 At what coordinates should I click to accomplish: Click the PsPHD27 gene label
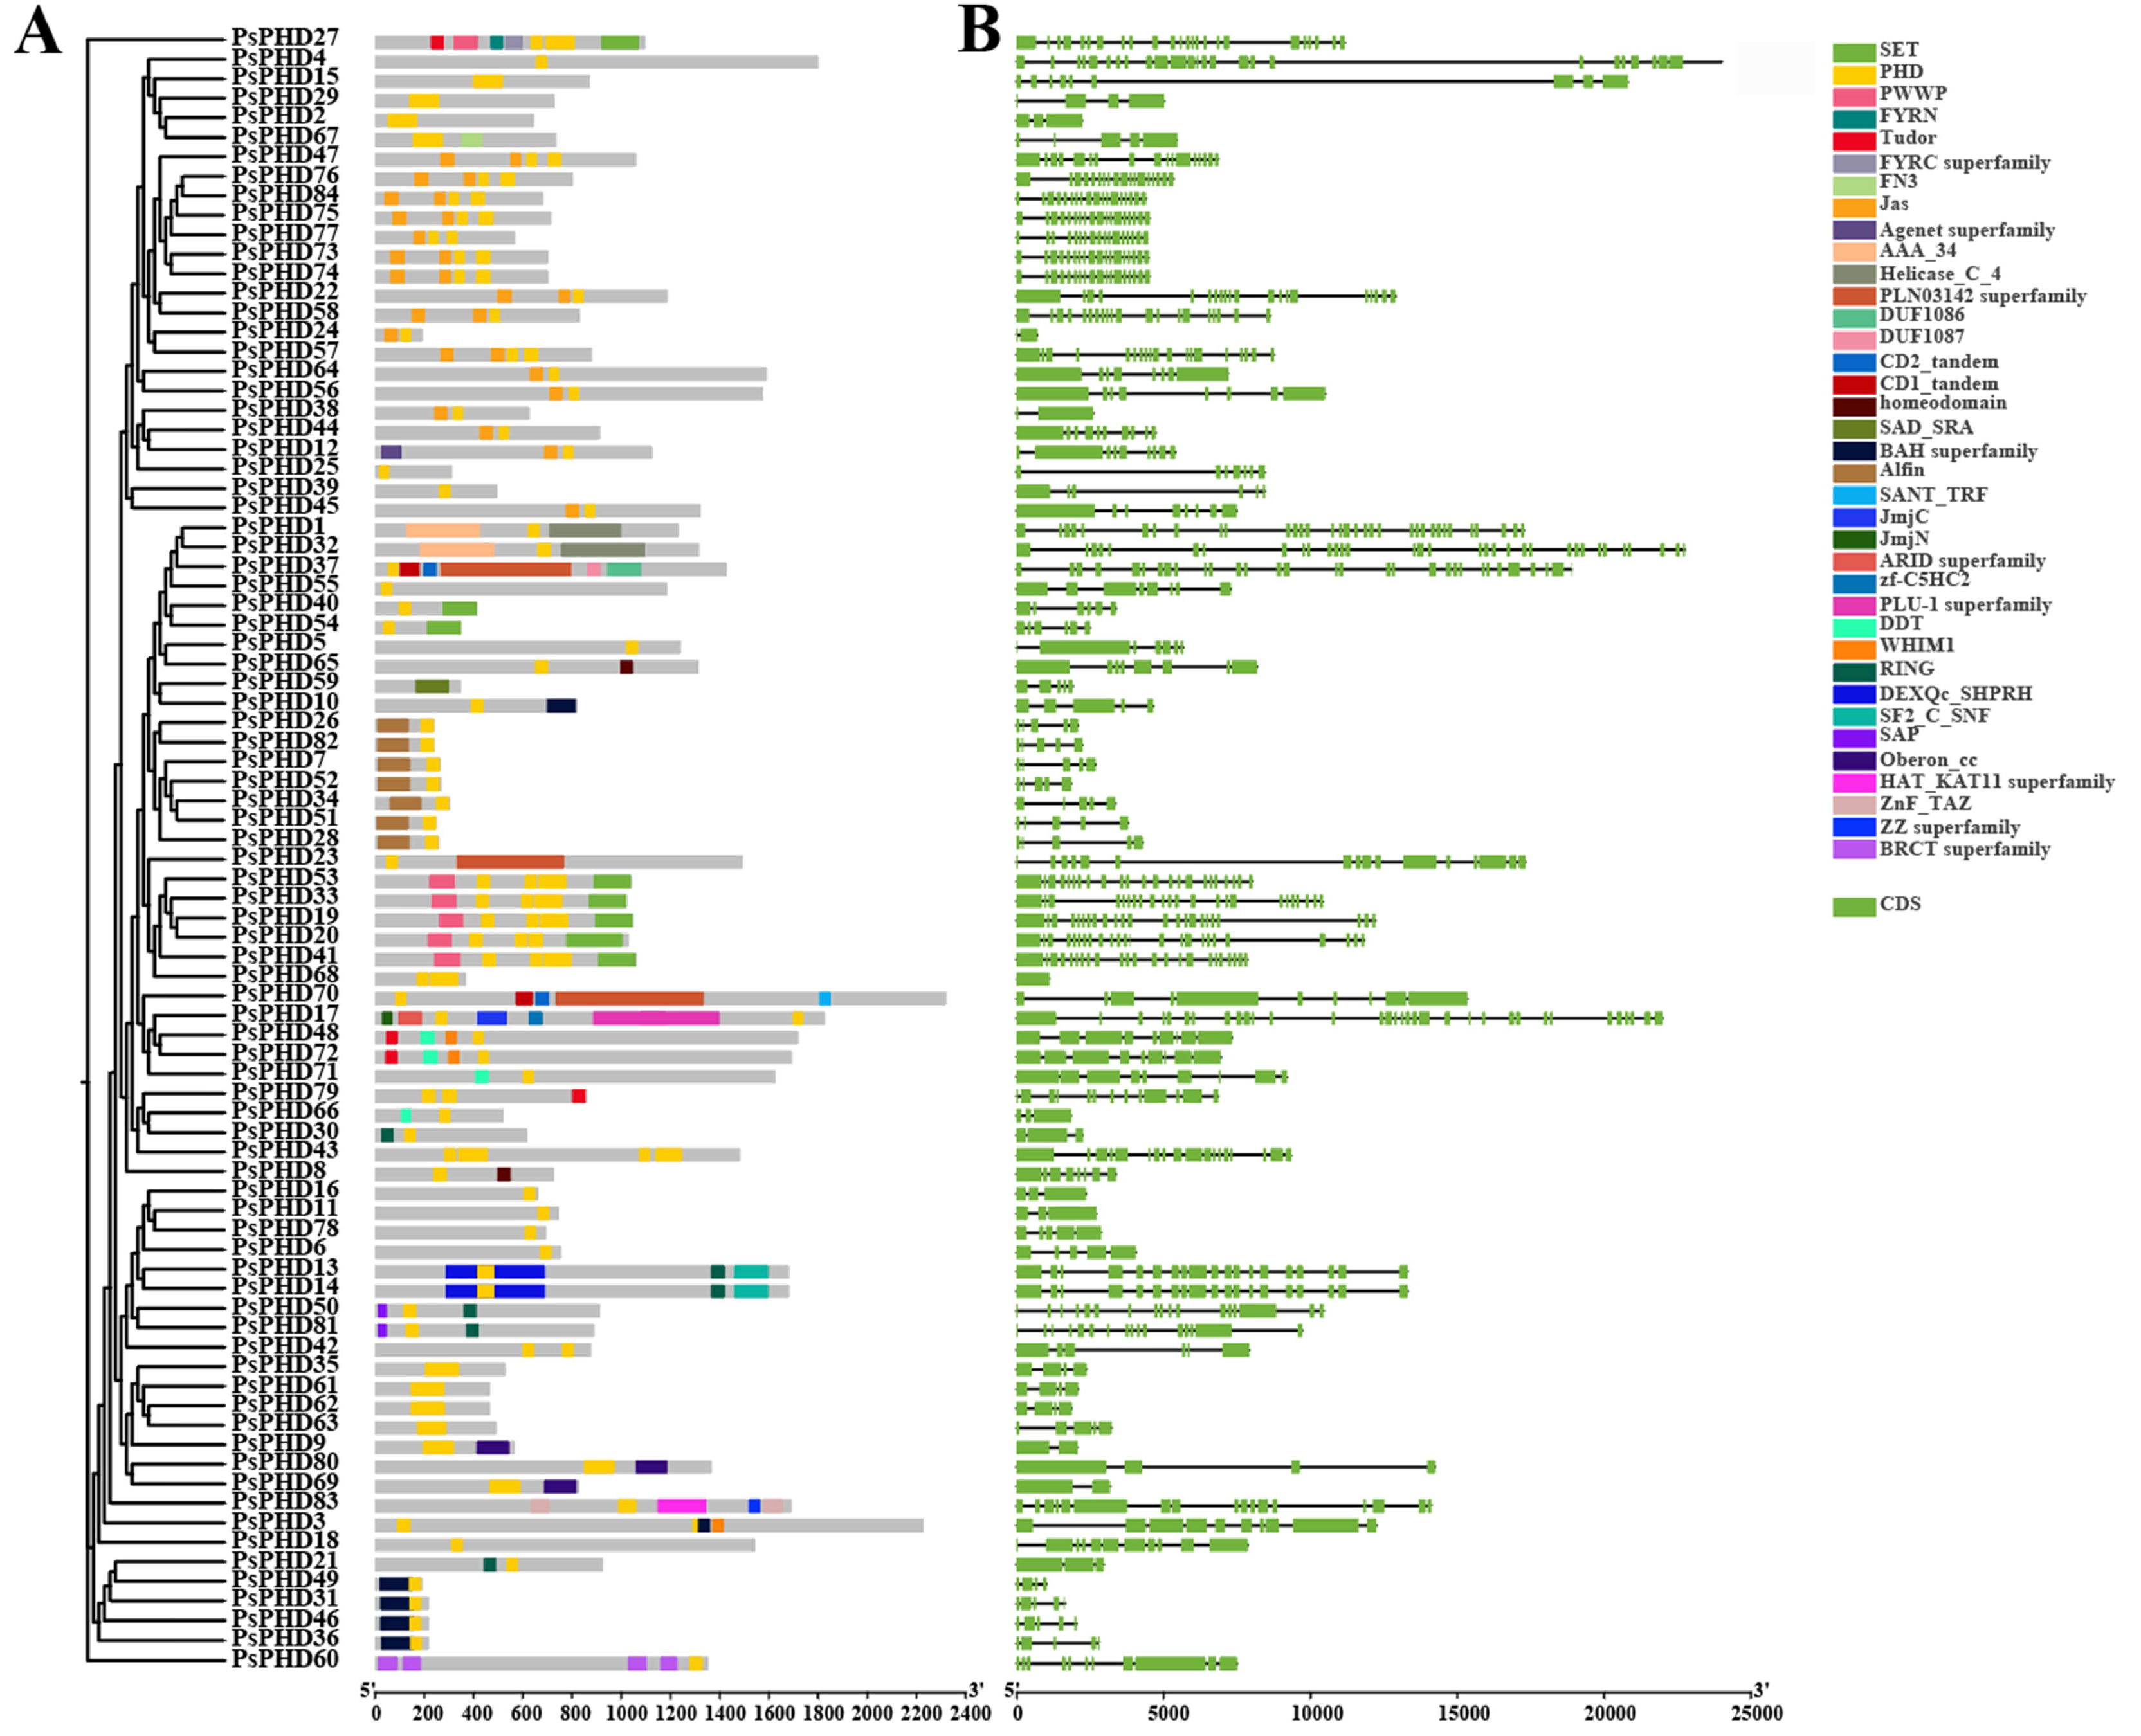click(x=285, y=37)
